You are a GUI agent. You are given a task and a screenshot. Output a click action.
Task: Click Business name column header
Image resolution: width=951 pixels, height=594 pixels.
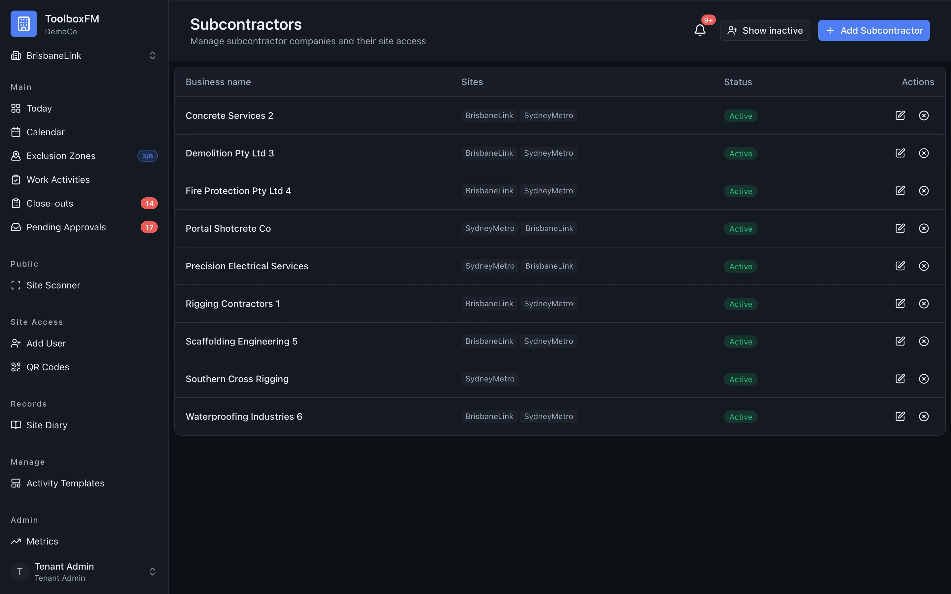[218, 82]
